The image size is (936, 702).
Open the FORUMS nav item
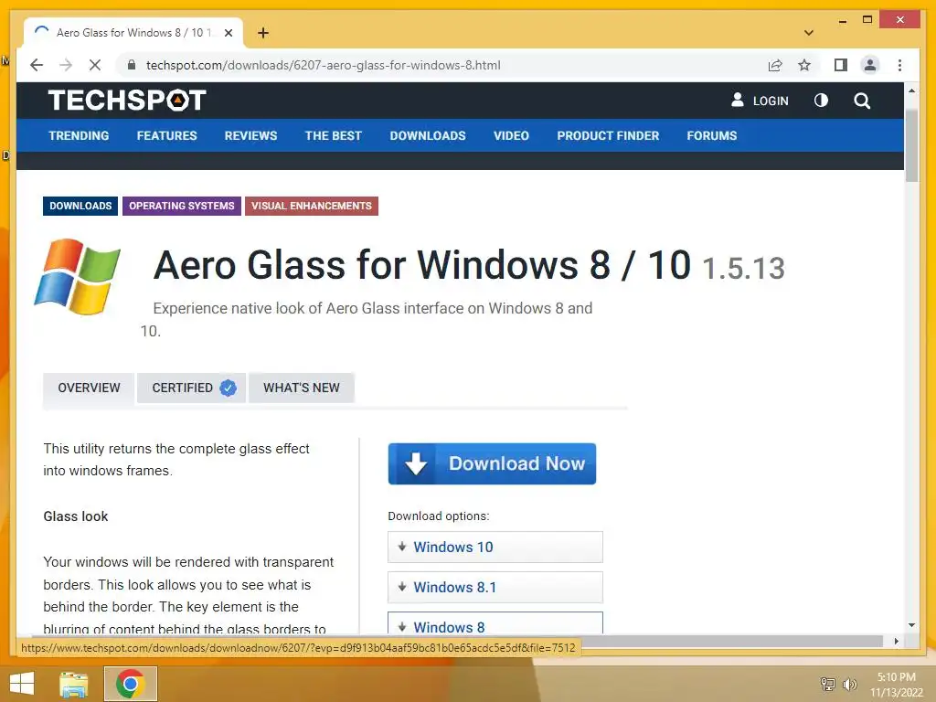click(711, 135)
